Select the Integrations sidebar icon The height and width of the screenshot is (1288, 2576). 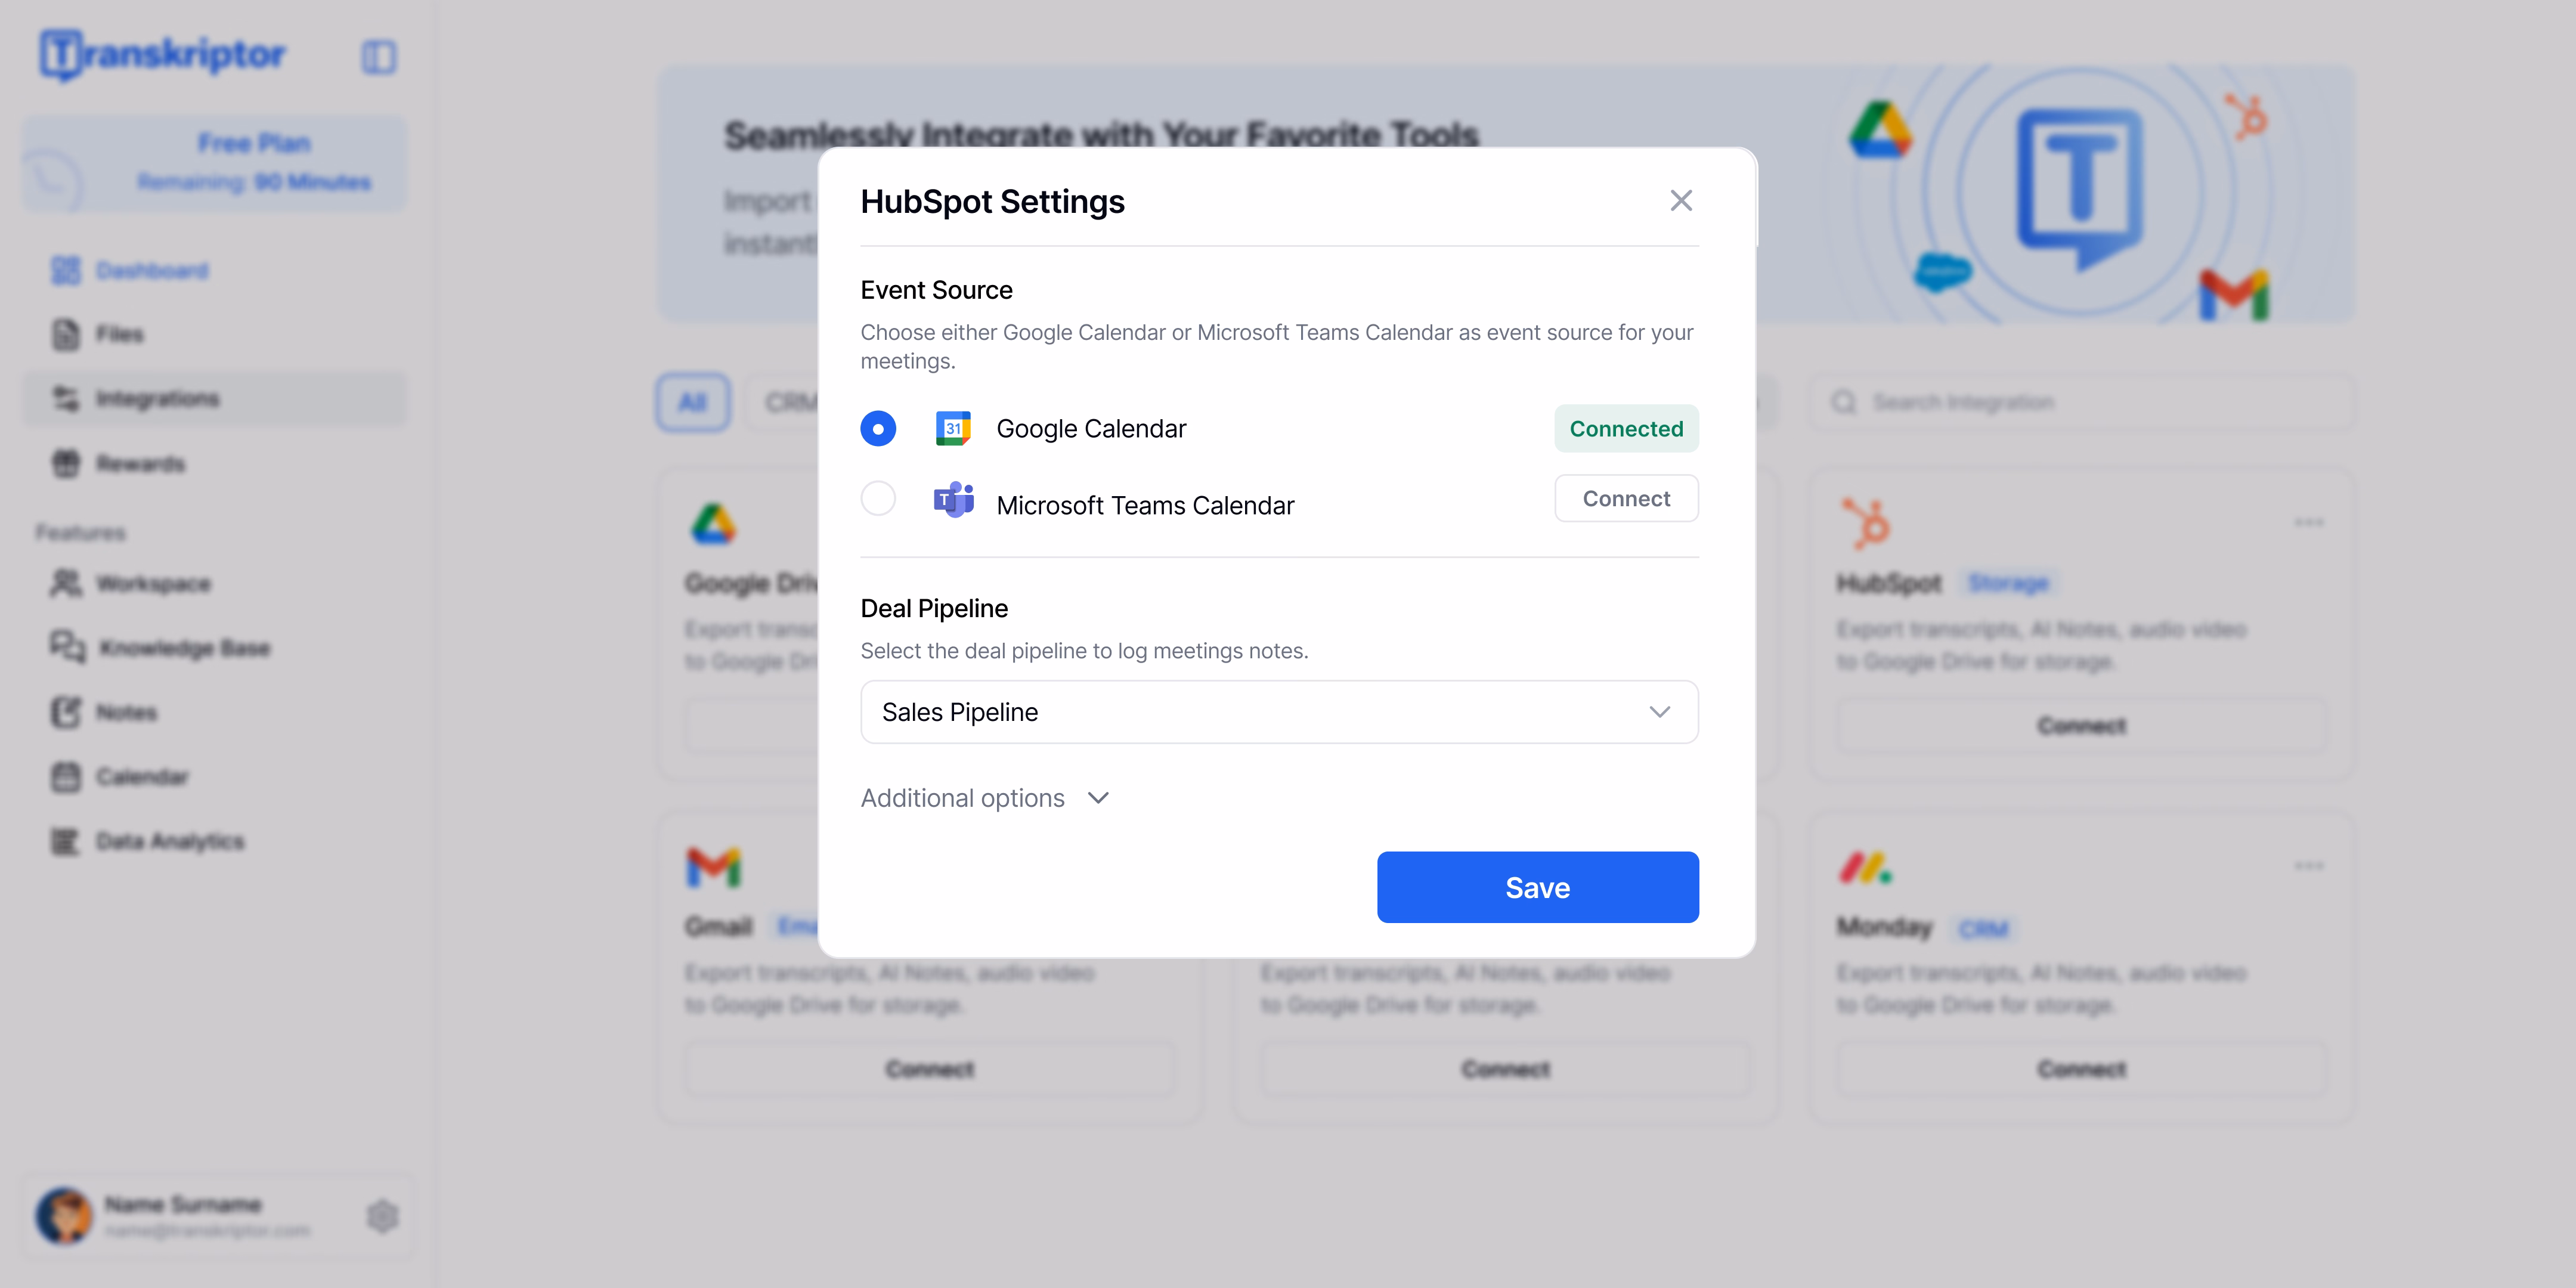coord(66,398)
